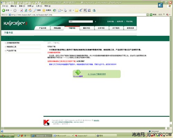Open the 反病毒数据库更新 sidebar link
The height and width of the screenshot is (138, 173).
(13, 43)
